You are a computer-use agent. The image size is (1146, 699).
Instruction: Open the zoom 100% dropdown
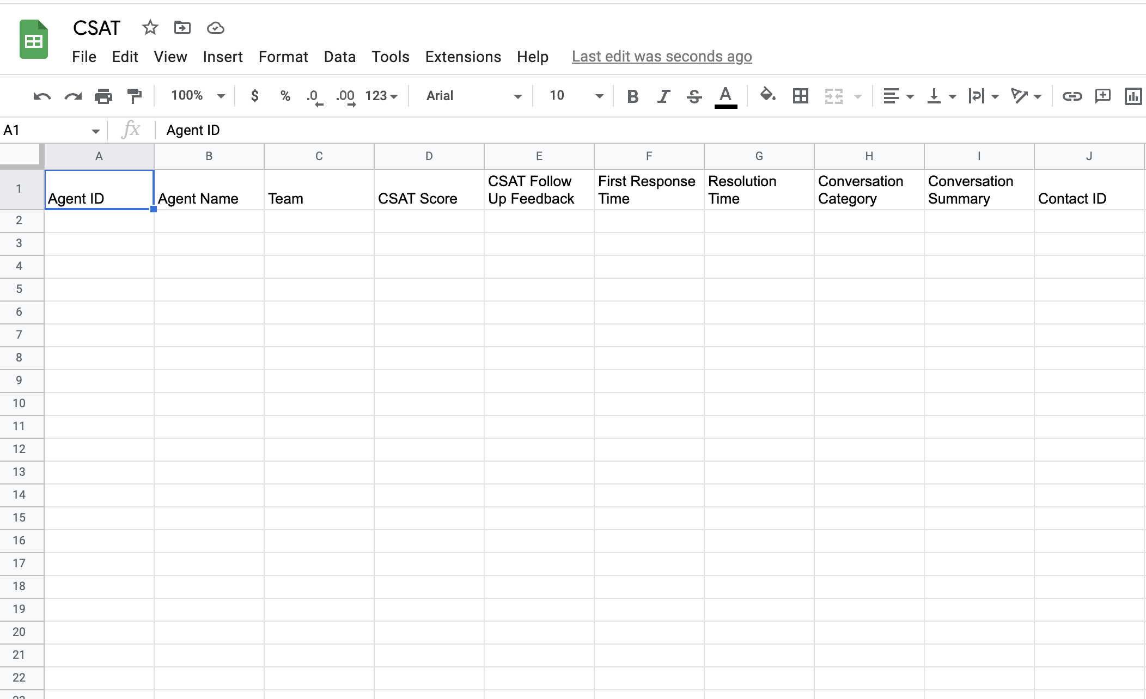[x=197, y=96]
